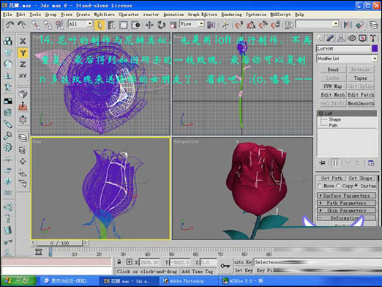Toggle the 3D Snaps magnet button
This screenshot has height=287, width=382.
(x=239, y=25)
